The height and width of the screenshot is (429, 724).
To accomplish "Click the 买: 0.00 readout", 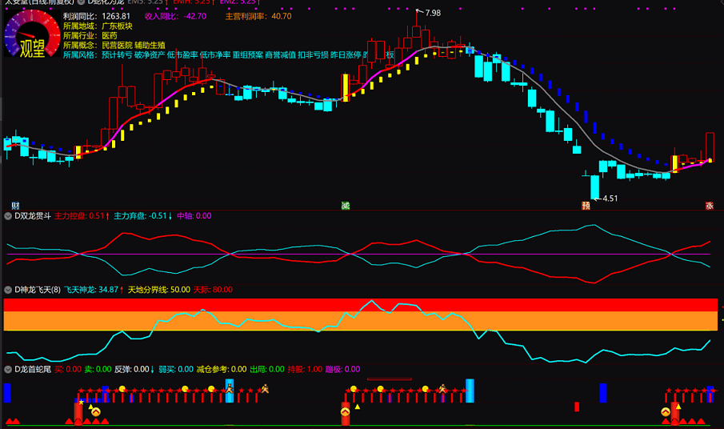I will (68, 370).
